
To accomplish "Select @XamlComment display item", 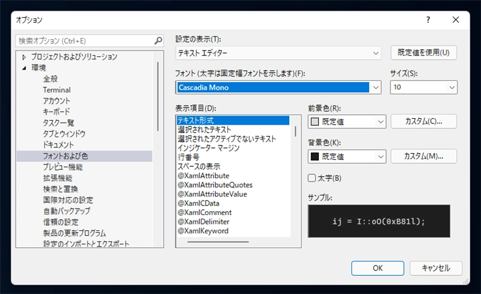I will (x=204, y=212).
